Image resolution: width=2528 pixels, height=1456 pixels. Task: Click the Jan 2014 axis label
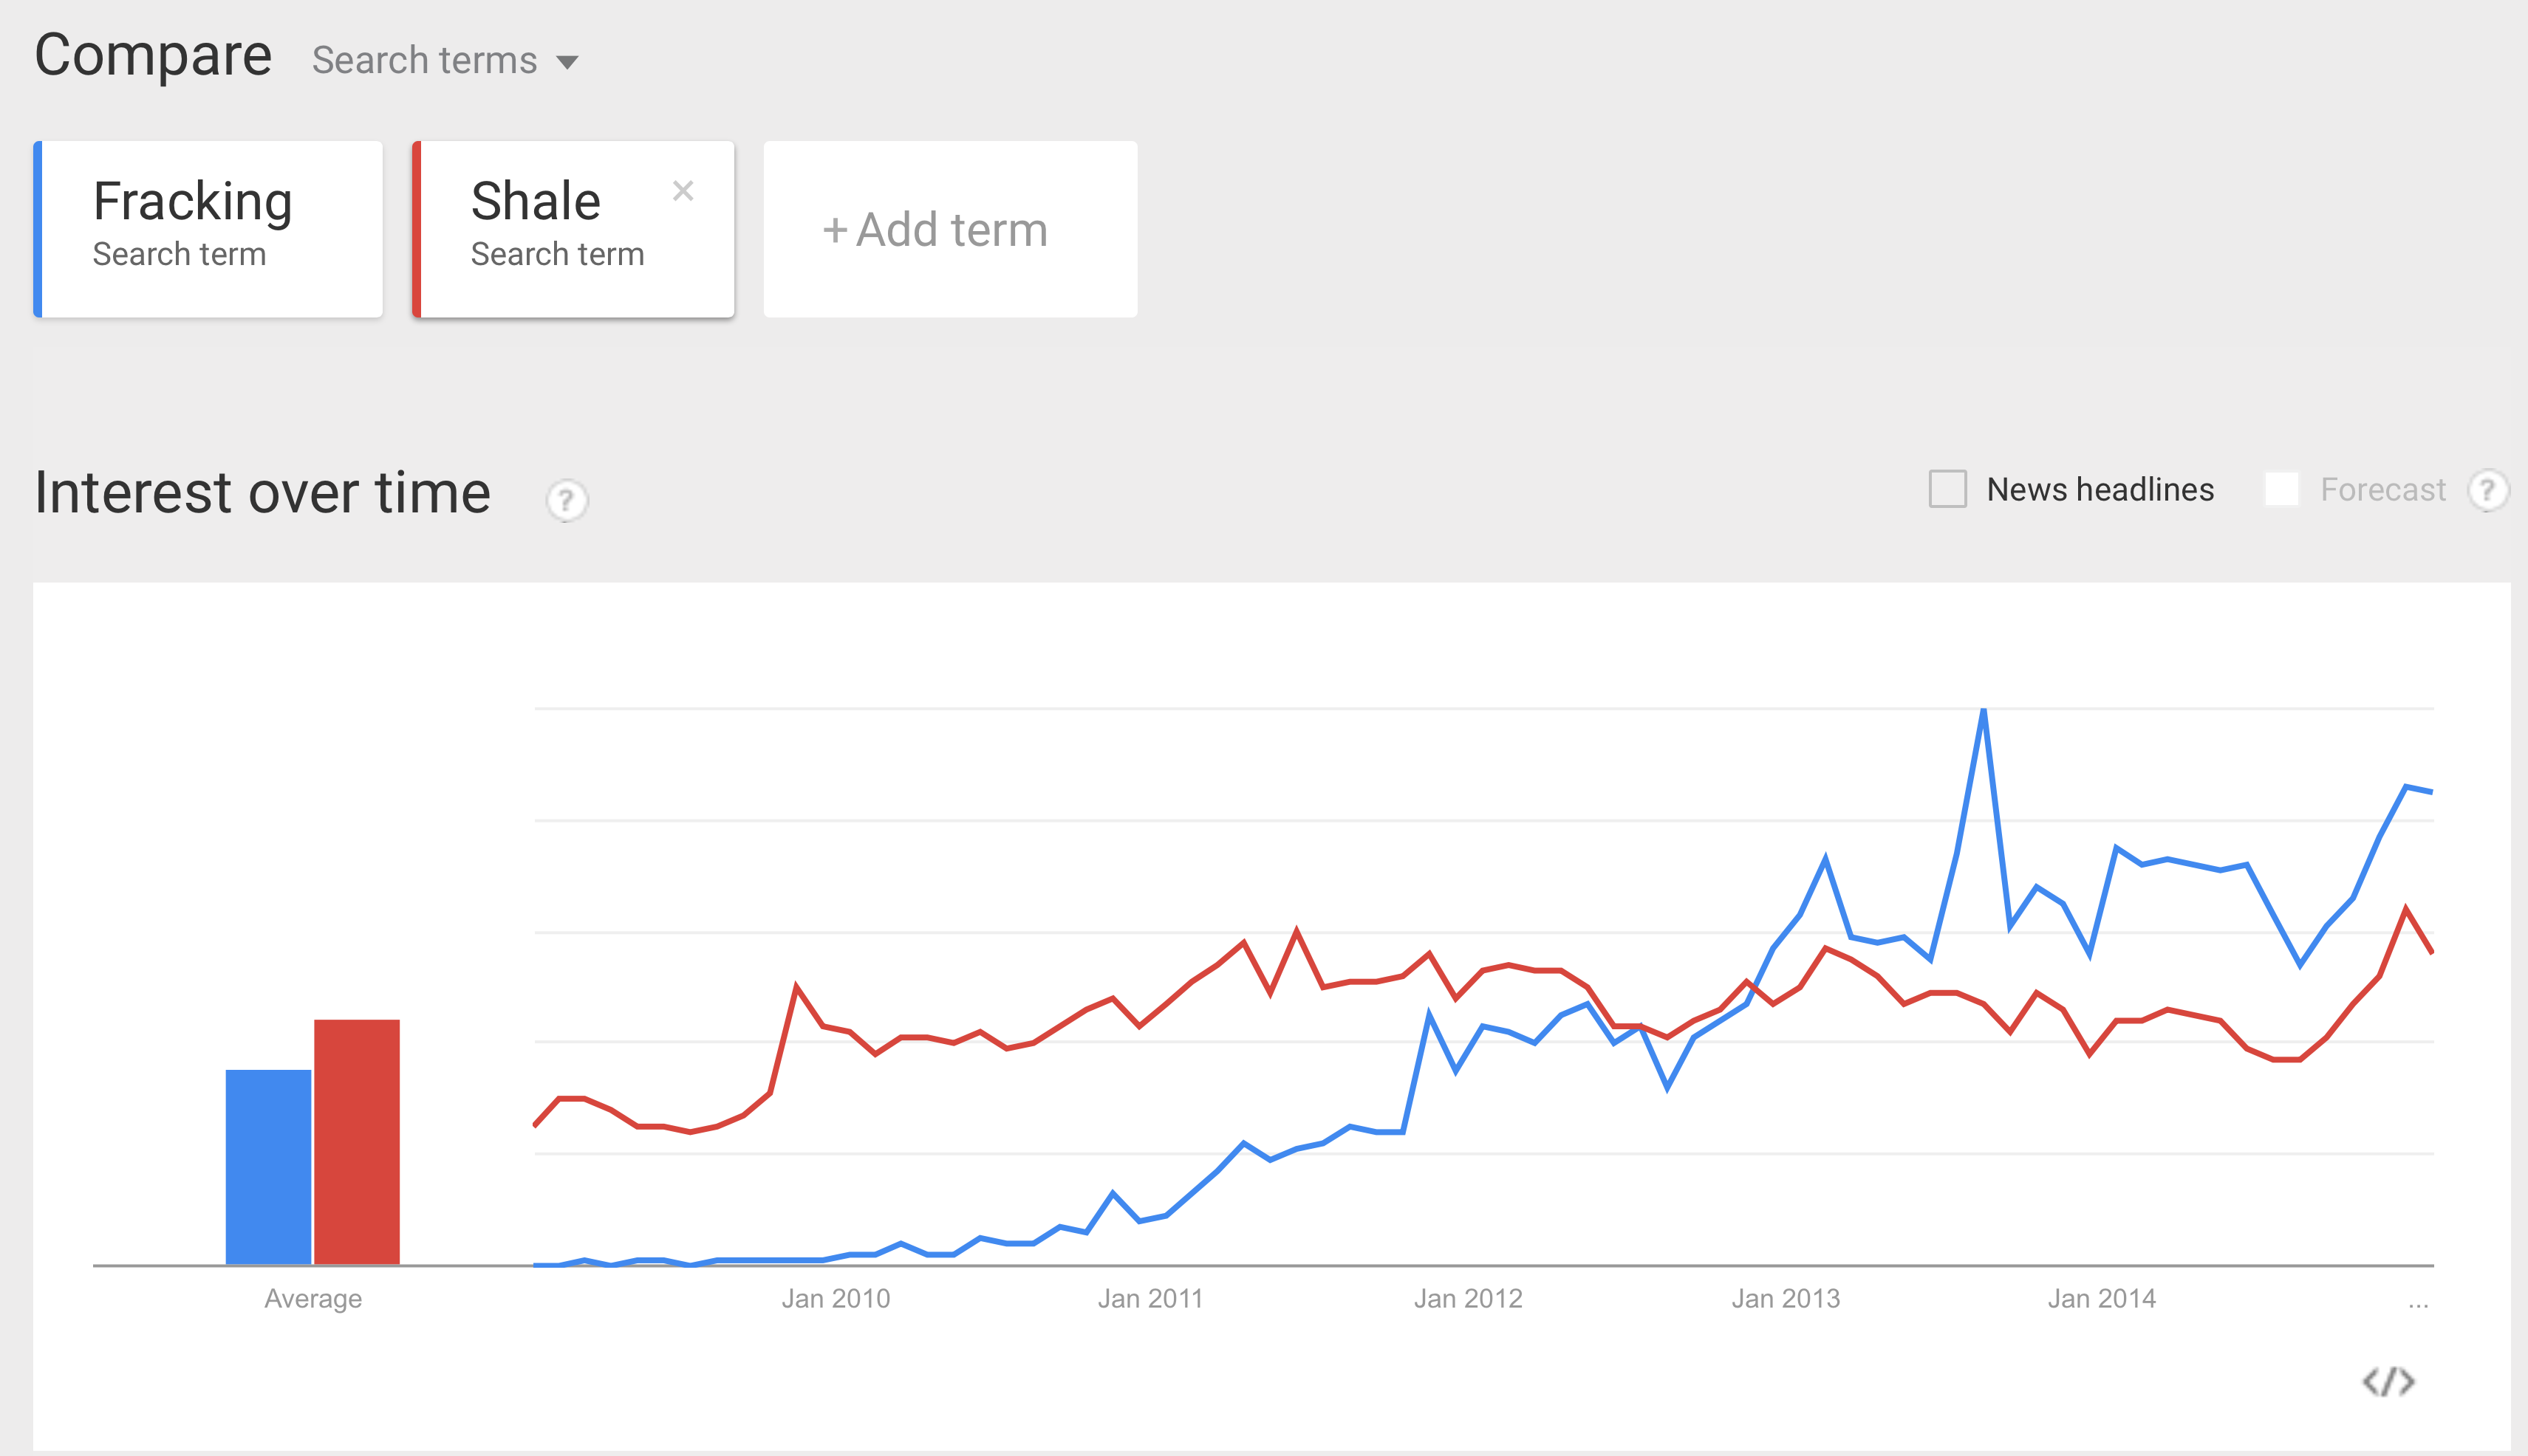tap(2101, 1299)
